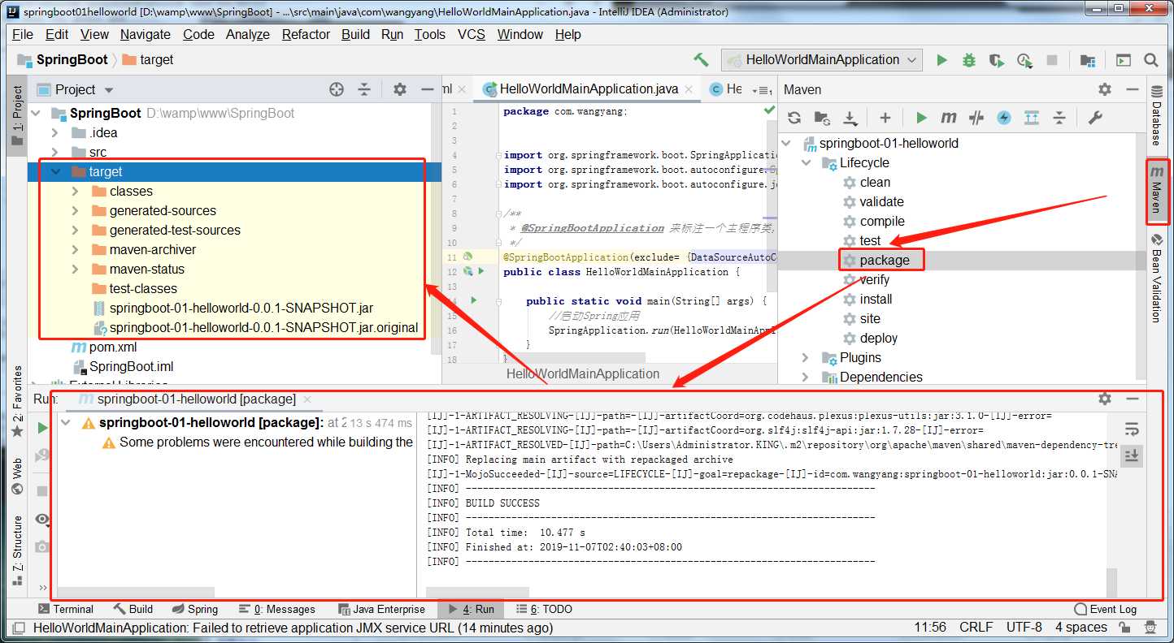
Task: Collapse the target folder
Action: tap(55, 171)
